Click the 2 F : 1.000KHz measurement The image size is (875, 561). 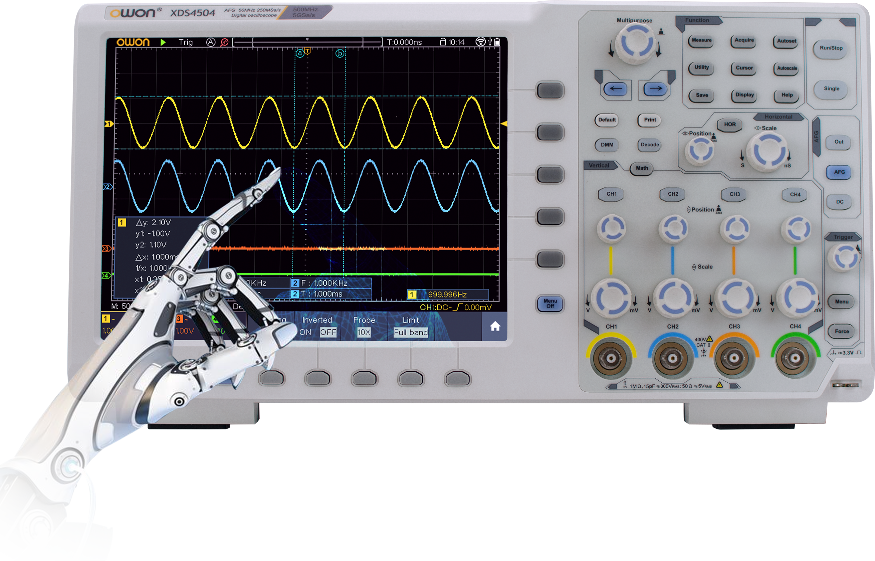point(330,283)
